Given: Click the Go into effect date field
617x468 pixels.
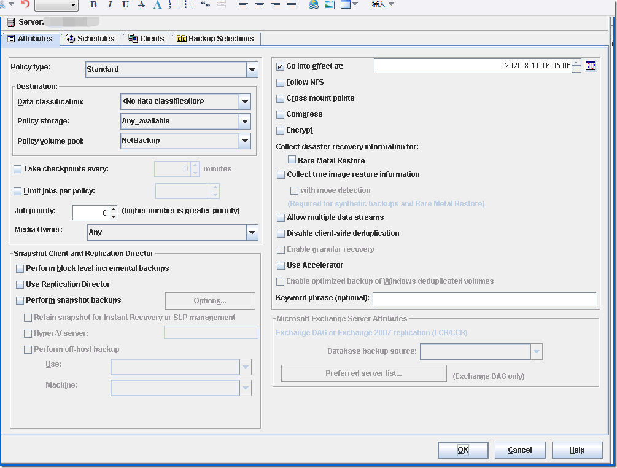Looking at the screenshot, I should [473, 66].
